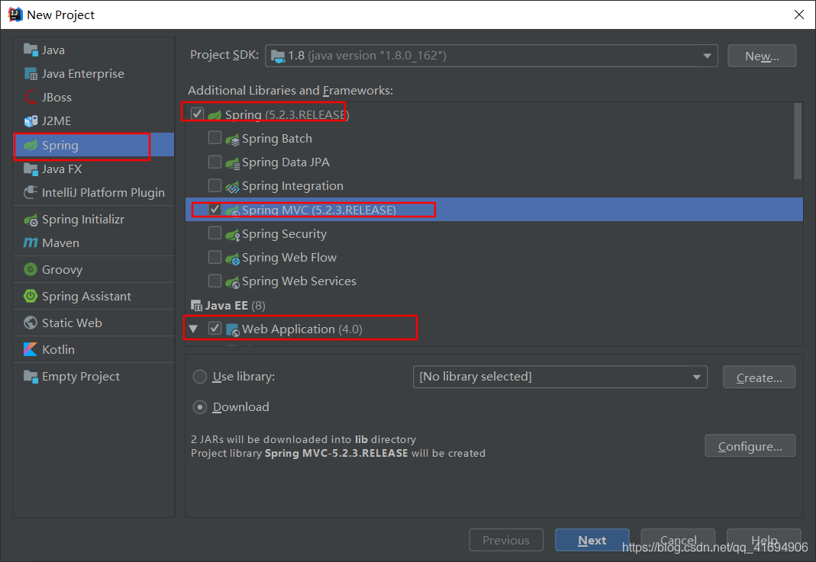The height and width of the screenshot is (562, 816).
Task: Select Java Enterprise project type
Action: point(94,74)
